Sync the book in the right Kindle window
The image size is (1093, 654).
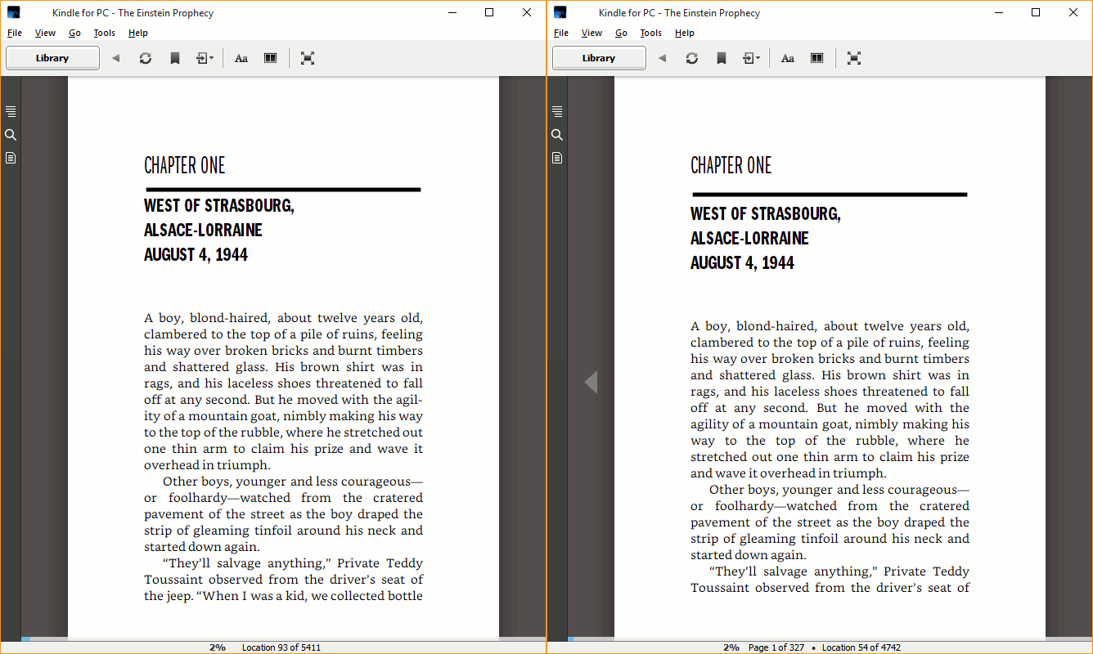[692, 58]
